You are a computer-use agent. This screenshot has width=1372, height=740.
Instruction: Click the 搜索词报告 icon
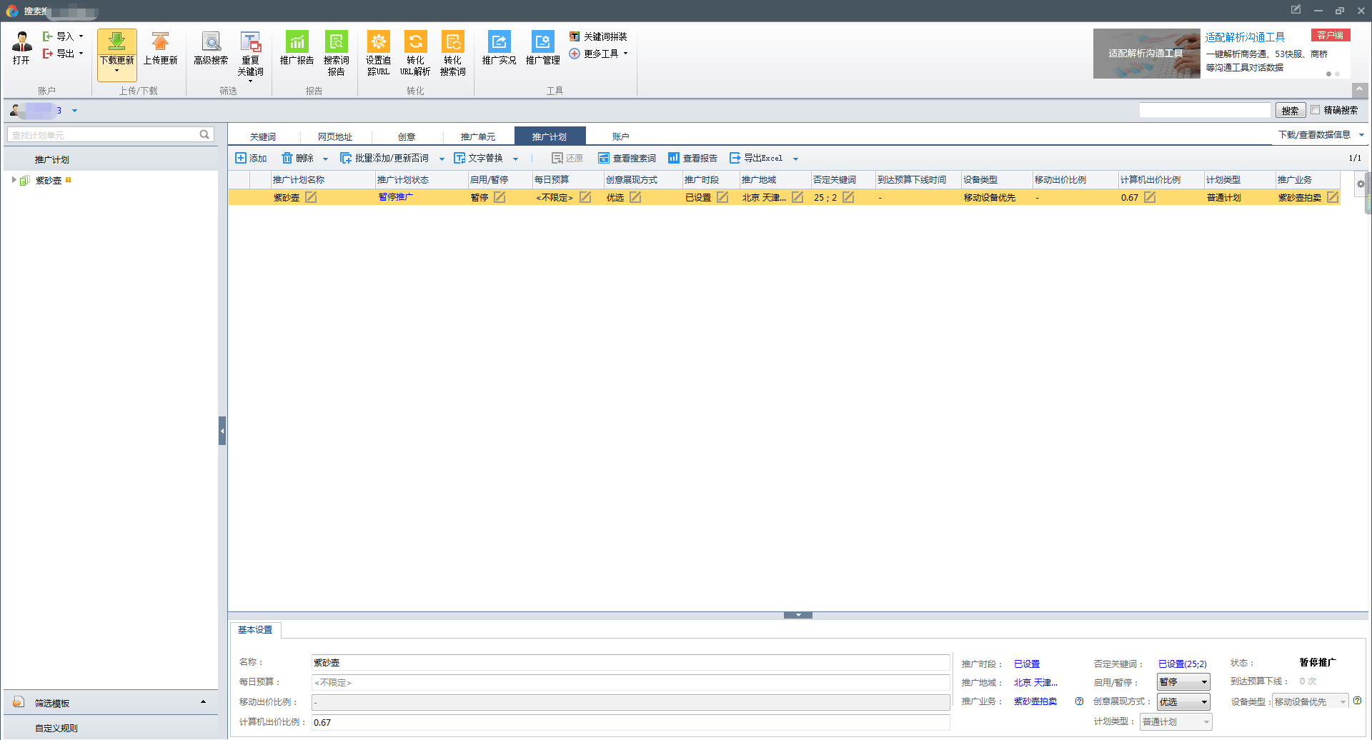coord(336,42)
